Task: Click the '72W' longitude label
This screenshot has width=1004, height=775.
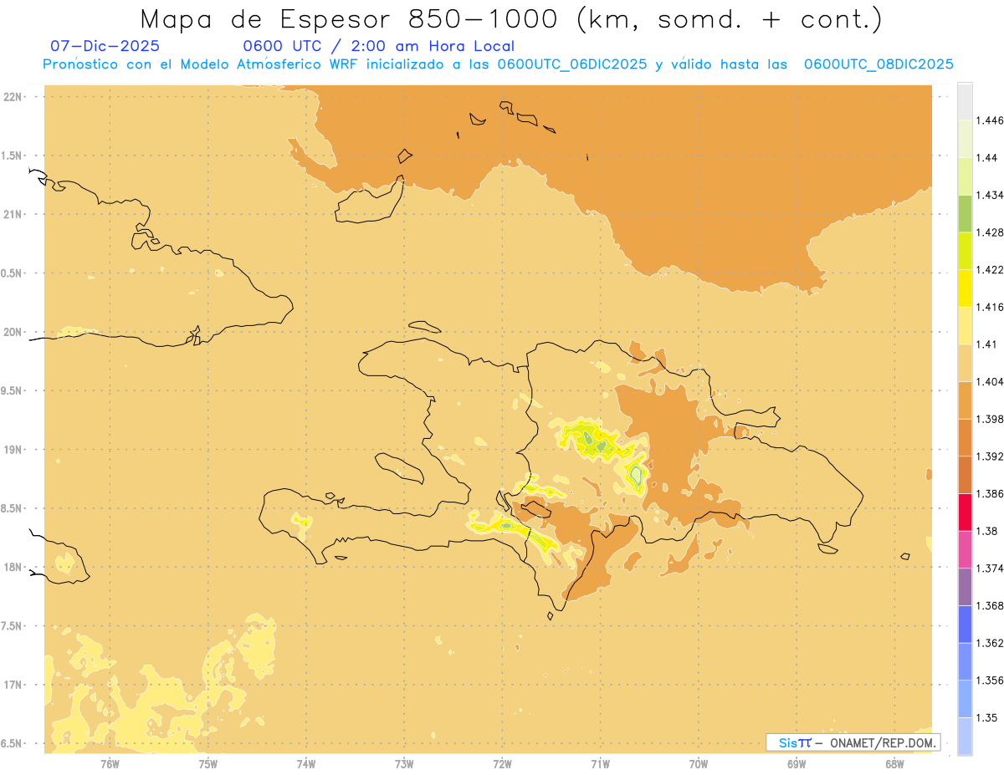Action: pos(503,763)
